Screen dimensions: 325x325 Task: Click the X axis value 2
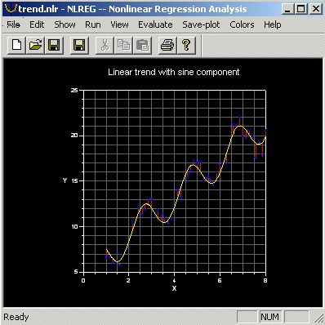[128, 281]
